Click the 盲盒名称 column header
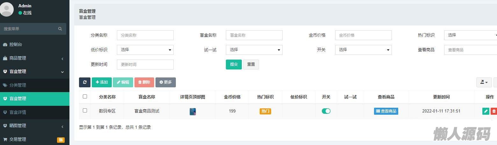 point(147,97)
